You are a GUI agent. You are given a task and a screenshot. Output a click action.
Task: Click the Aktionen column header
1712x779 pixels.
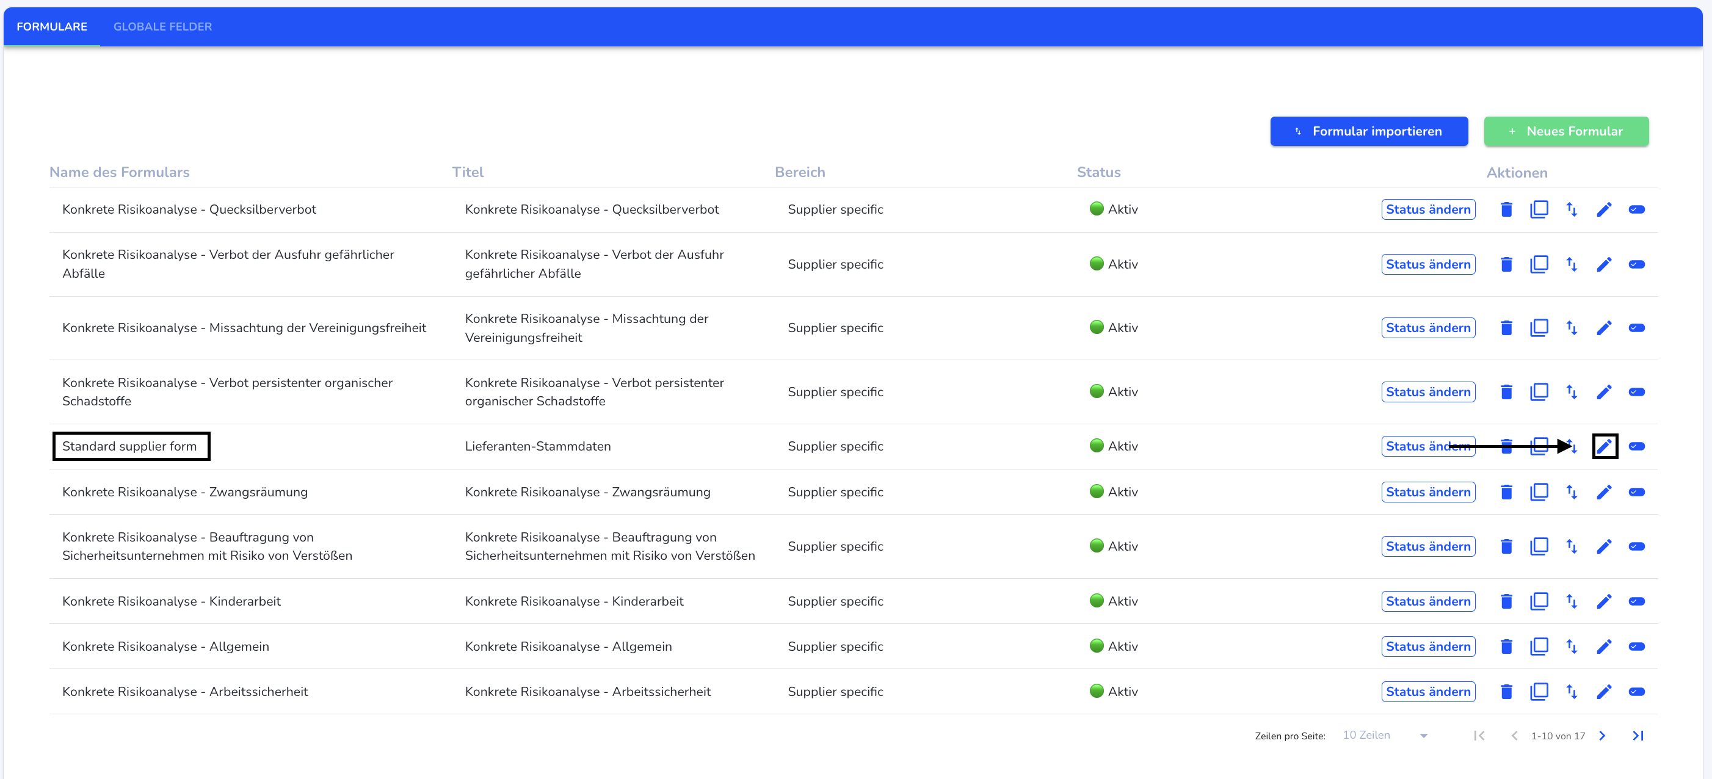pyautogui.click(x=1517, y=173)
